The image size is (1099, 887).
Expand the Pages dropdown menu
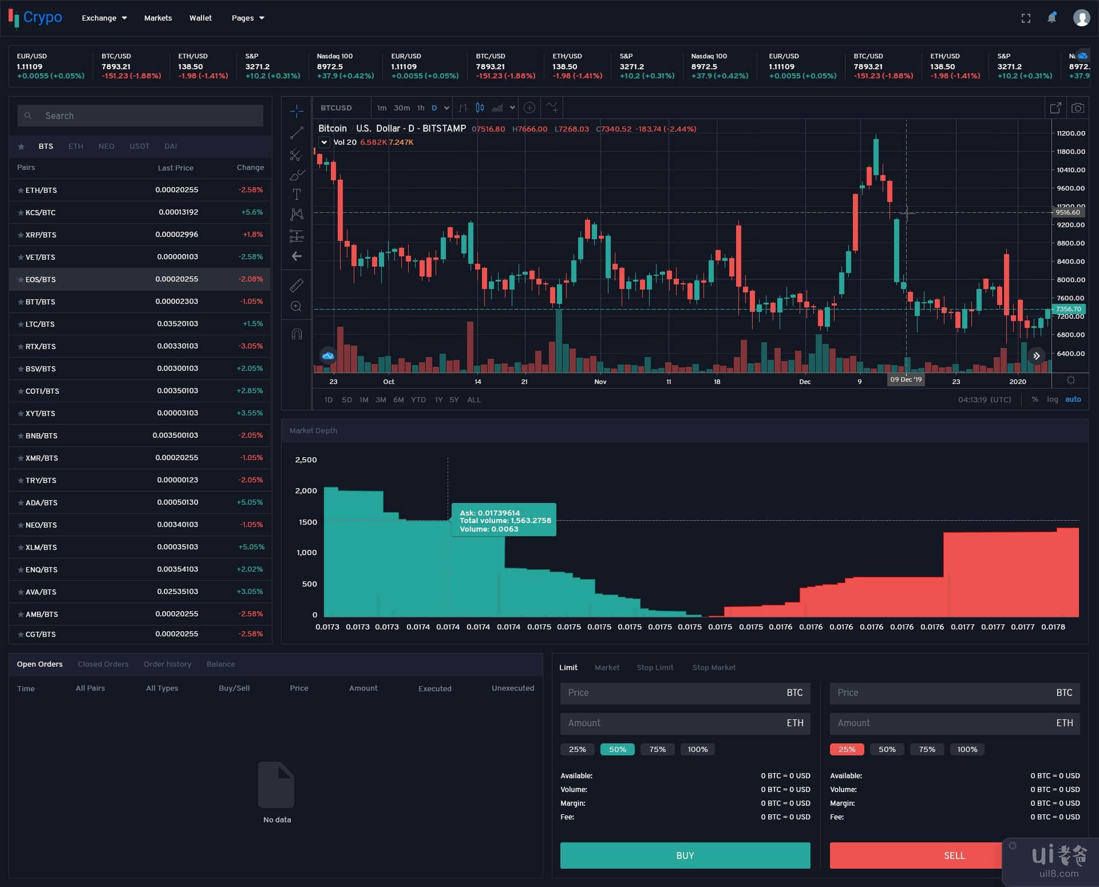point(248,18)
